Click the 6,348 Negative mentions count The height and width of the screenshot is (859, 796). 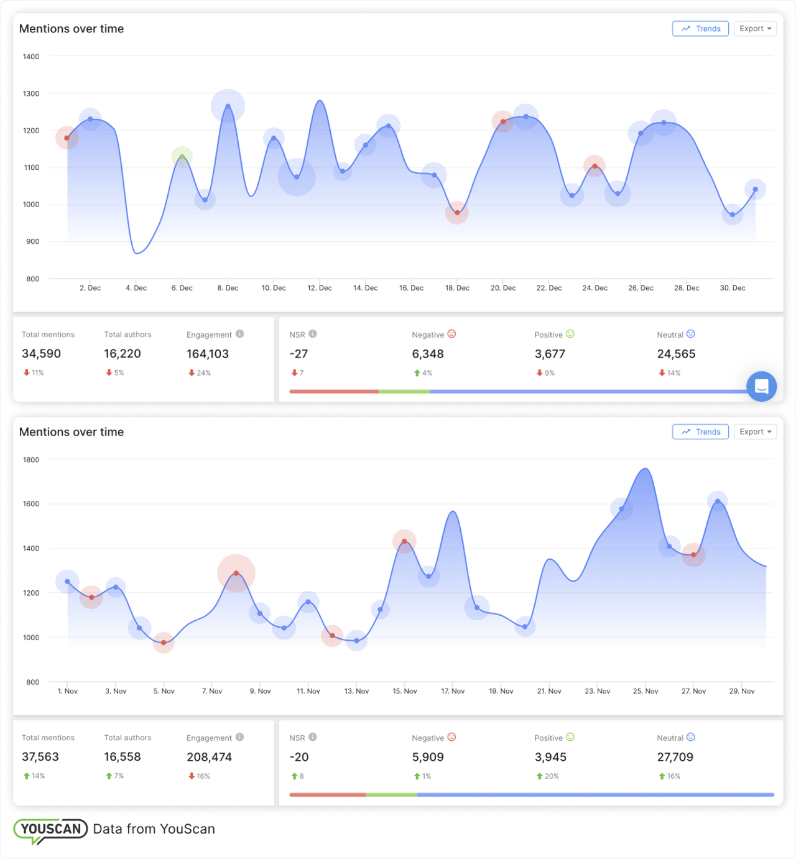point(428,354)
